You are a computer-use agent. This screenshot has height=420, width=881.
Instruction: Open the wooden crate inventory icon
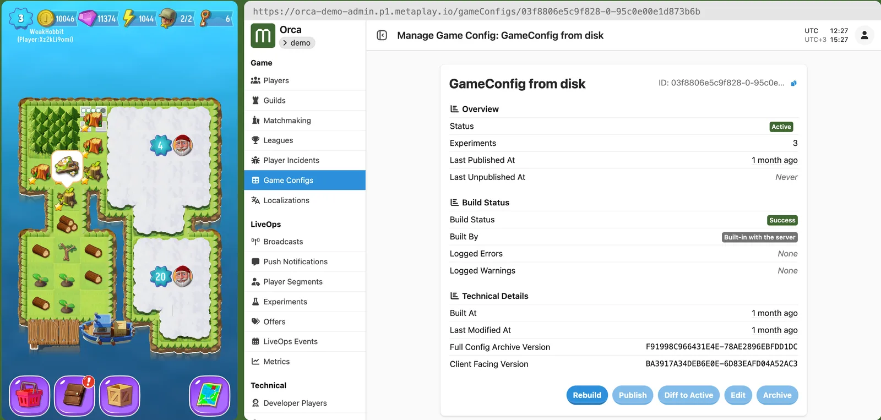(119, 396)
